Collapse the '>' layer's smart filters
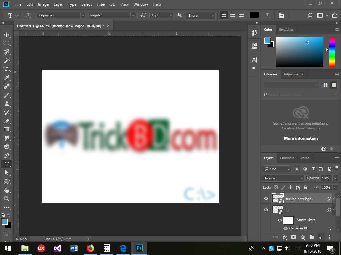This screenshot has height=255, width=341. pos(334,210)
